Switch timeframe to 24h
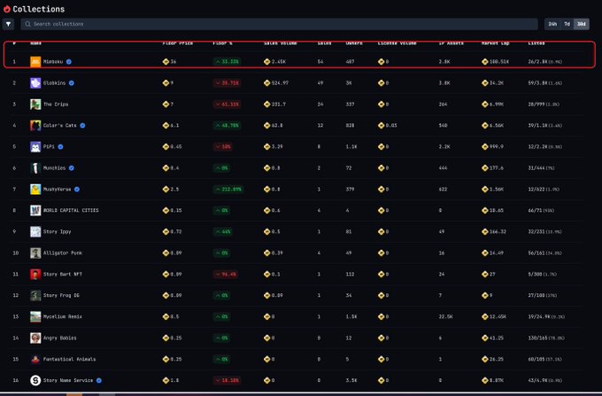The height and width of the screenshot is (396, 602). tap(552, 24)
